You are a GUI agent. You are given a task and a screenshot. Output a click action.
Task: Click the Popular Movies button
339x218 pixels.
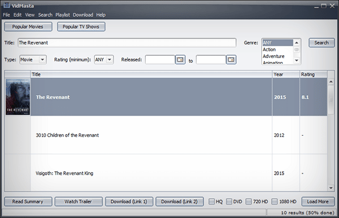(x=28, y=26)
